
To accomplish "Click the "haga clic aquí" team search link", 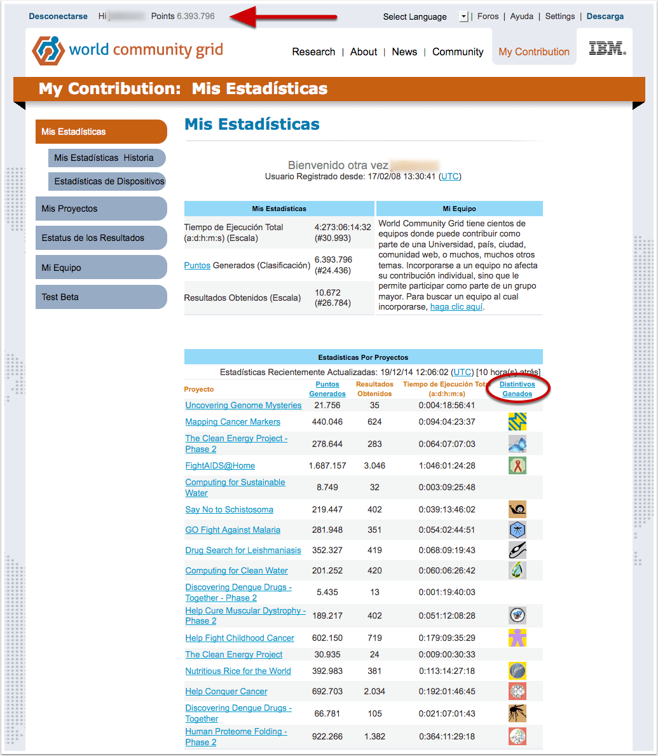I will coord(456,306).
